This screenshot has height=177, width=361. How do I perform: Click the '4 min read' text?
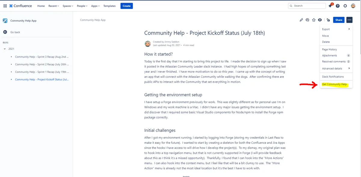189,45
